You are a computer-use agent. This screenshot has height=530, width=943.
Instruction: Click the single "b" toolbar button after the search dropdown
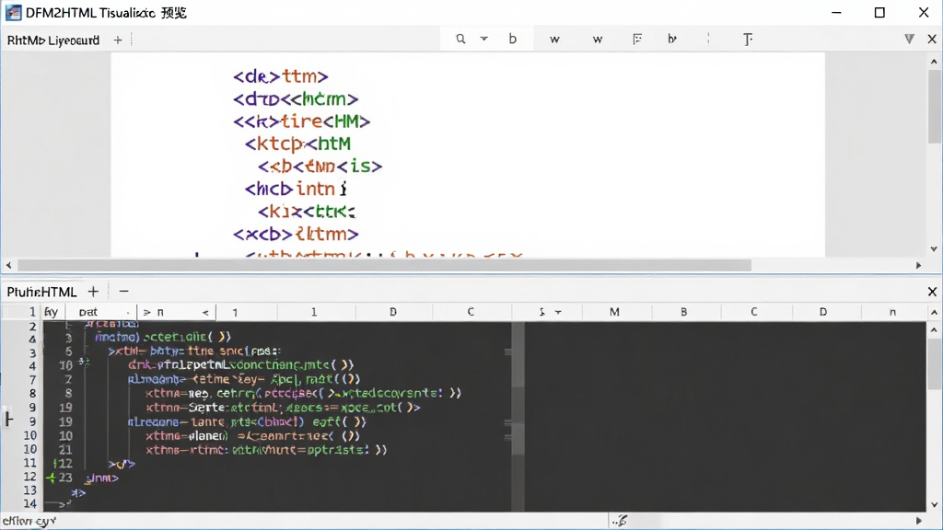512,39
